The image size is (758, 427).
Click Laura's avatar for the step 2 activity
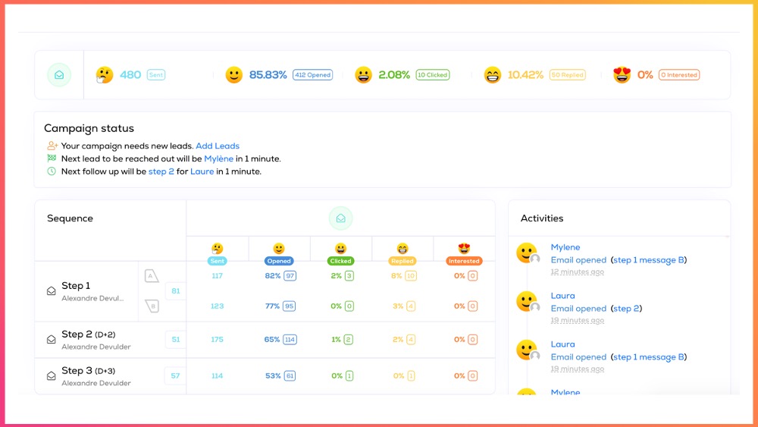[527, 301]
